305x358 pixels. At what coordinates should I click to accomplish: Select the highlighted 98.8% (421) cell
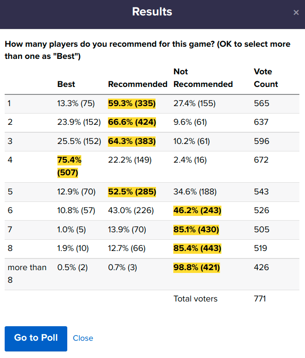coord(197,268)
